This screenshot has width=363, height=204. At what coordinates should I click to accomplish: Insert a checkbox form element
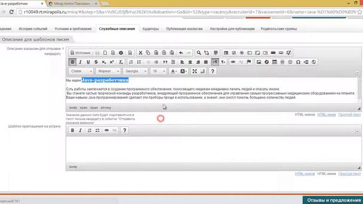pos(234,53)
